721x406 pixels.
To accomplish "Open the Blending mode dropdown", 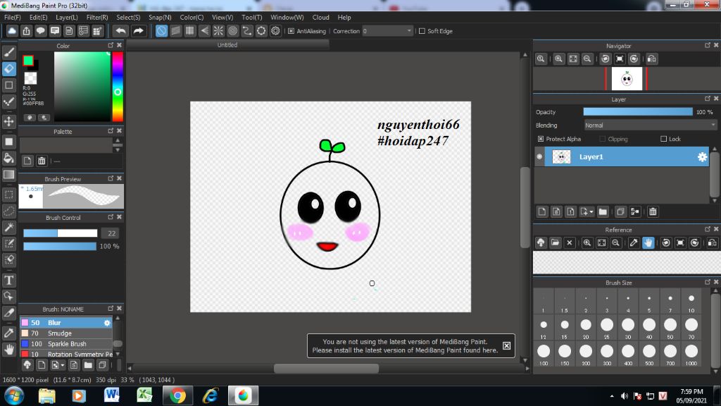I will 650,125.
